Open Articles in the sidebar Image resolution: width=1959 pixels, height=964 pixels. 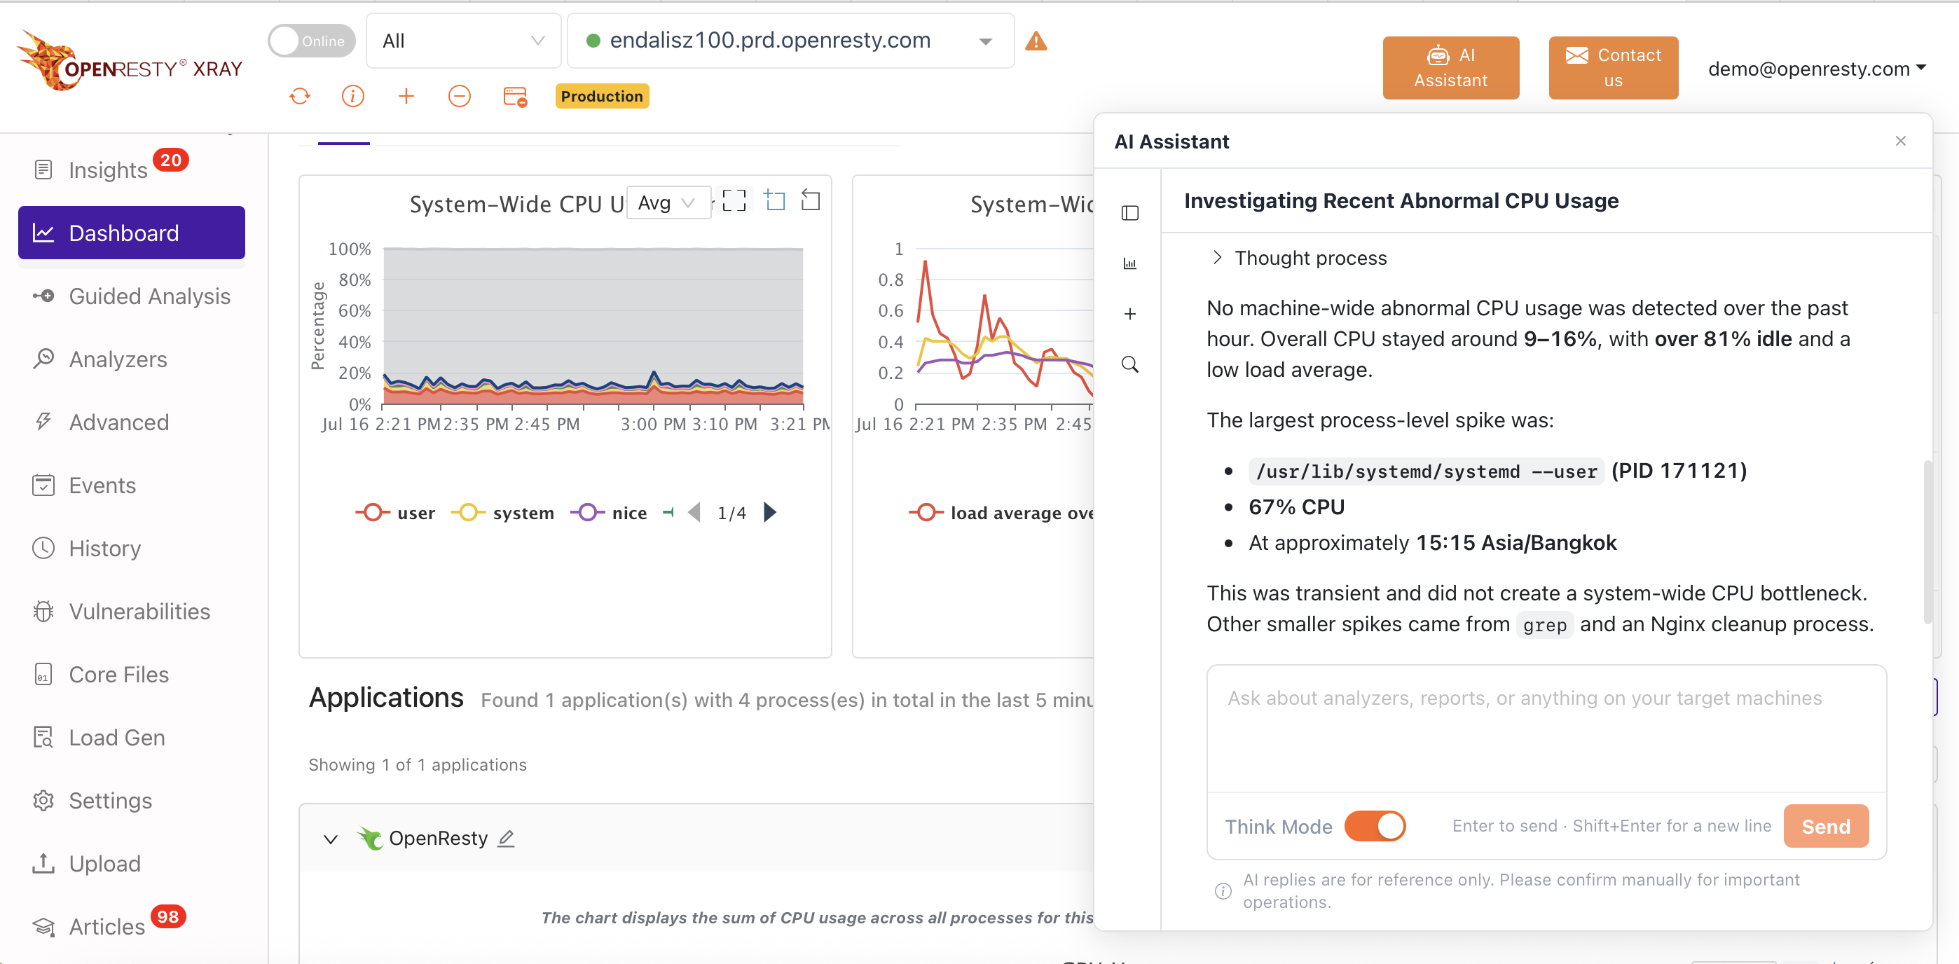132,926
